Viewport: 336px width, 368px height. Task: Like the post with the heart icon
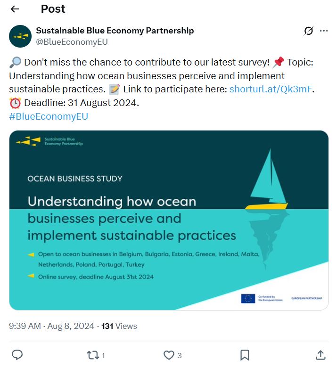tap(169, 355)
